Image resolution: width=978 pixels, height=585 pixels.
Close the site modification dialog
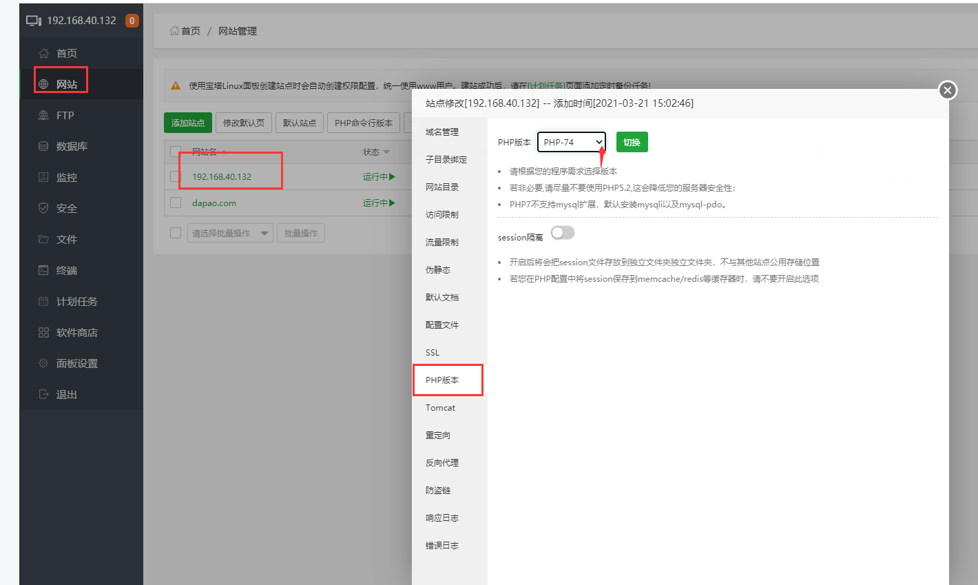click(x=948, y=90)
